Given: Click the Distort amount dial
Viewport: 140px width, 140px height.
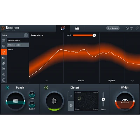Looking at the screenshot, I should coord(54,101).
